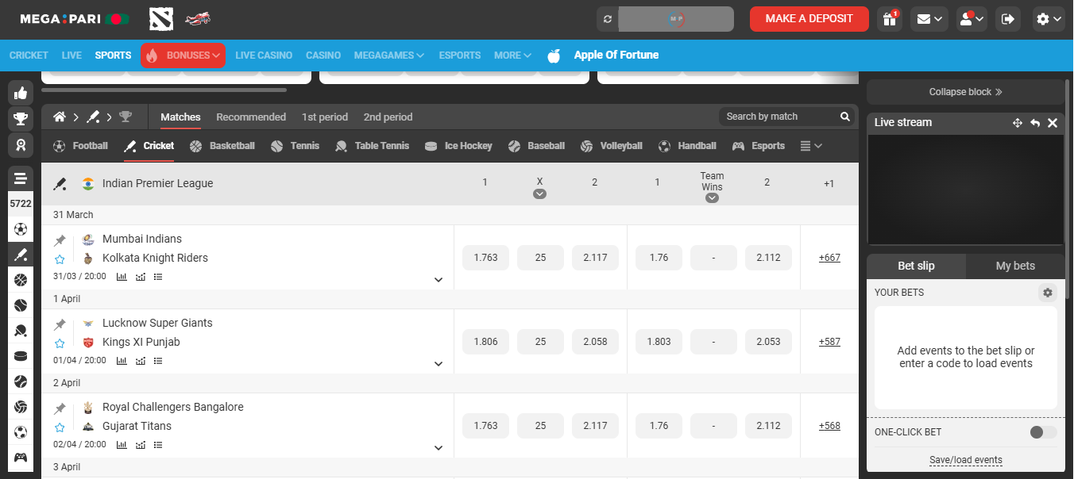This screenshot has width=1074, height=479.
Task: Open the Save/load events link
Action: pos(965,460)
